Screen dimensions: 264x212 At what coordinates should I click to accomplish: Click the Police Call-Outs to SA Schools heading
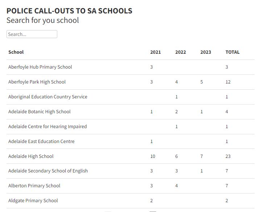click(69, 11)
